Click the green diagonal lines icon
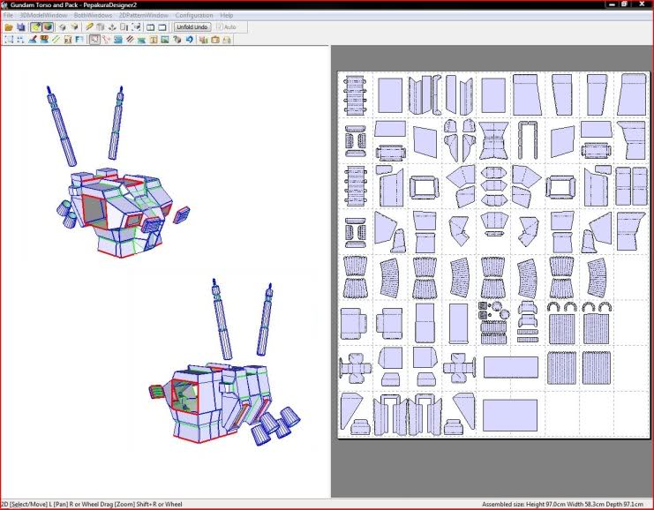The height and width of the screenshot is (510, 654). tap(56, 40)
